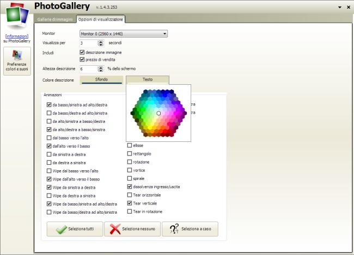This screenshot has width=354, height=255.
Task: Click the Visualizza per seconds field
Action: click(x=88, y=43)
